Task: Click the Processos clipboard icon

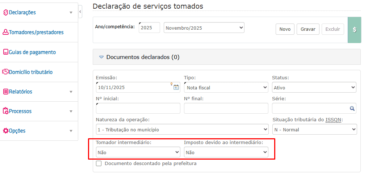Action: pos(6,111)
